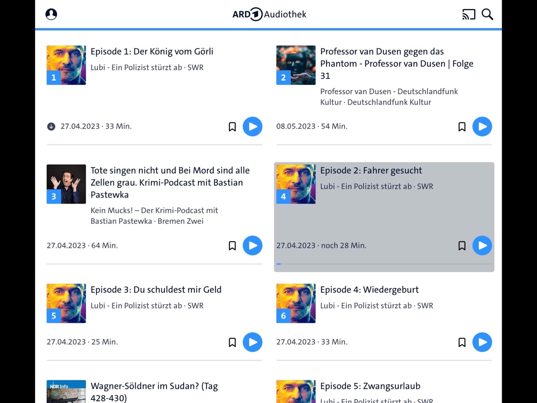Open the user profile icon
The width and height of the screenshot is (537, 403).
tap(51, 14)
